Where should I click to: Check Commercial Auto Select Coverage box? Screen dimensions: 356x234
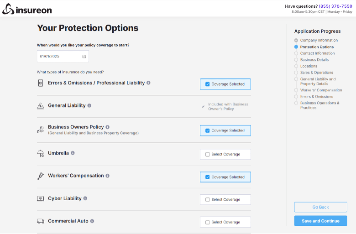coord(208,222)
